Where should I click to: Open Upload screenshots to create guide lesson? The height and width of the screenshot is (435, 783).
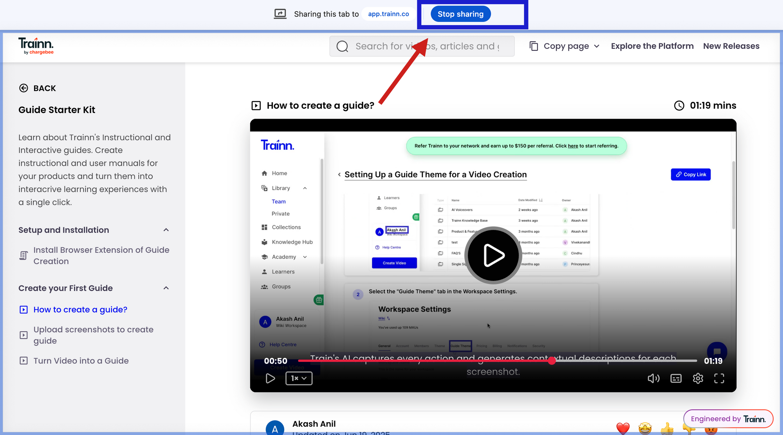94,335
